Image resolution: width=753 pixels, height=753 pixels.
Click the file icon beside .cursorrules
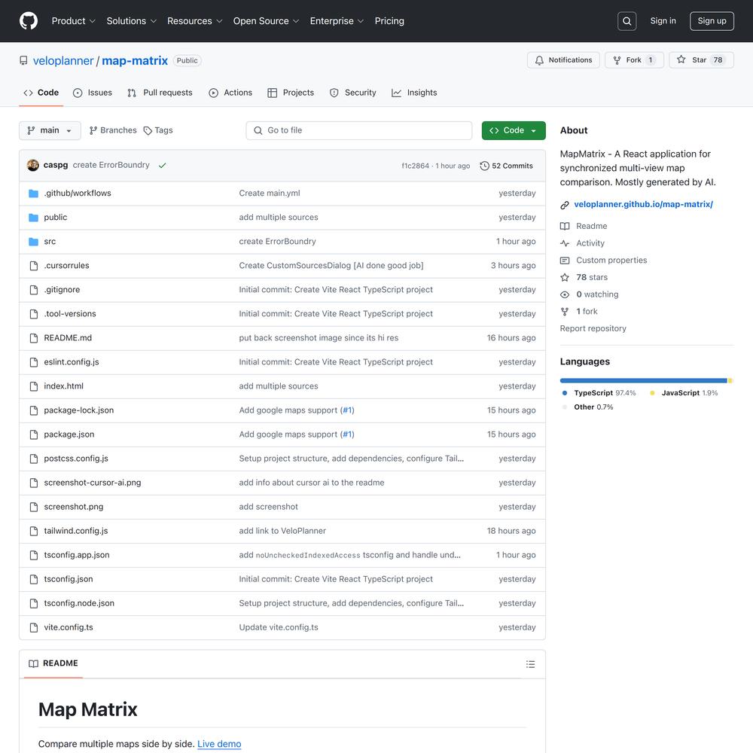point(34,266)
